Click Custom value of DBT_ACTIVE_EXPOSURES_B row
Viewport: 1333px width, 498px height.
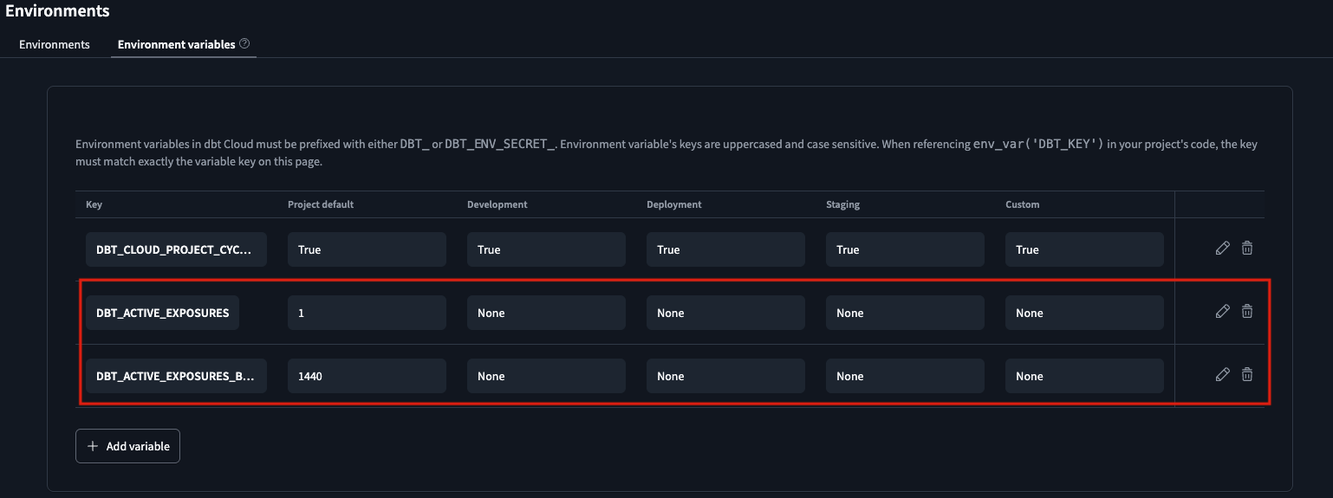[x=1084, y=376]
